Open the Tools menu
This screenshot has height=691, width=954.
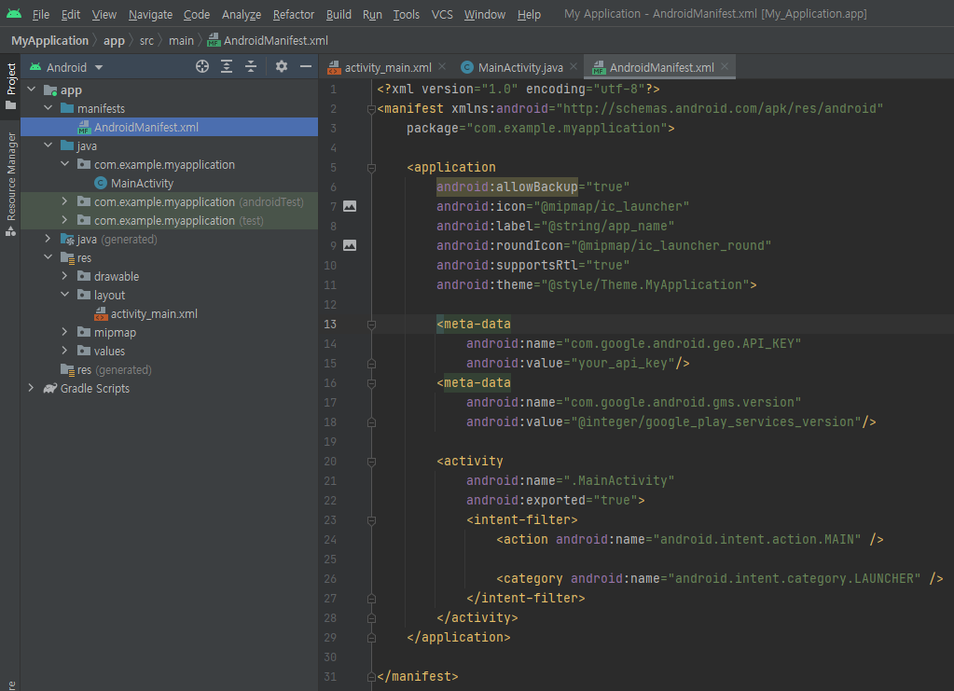coord(406,14)
